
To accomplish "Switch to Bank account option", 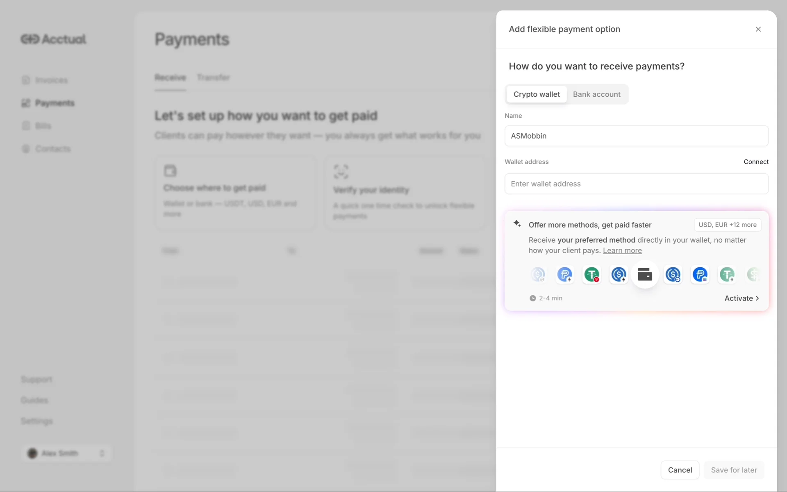I will tap(596, 94).
